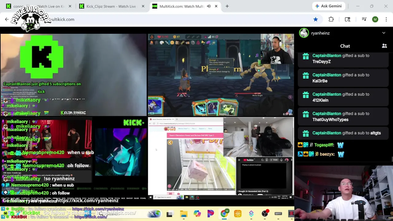Click the ryanheinz profile avatar in chat
The width and height of the screenshot is (393, 221).
(x=304, y=33)
